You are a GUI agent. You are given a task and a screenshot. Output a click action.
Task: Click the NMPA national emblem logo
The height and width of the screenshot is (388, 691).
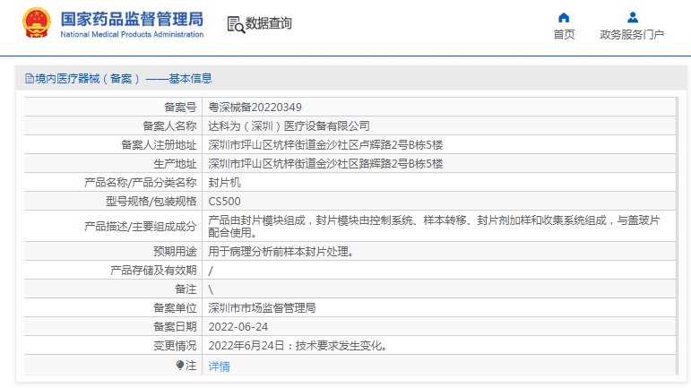(x=37, y=23)
